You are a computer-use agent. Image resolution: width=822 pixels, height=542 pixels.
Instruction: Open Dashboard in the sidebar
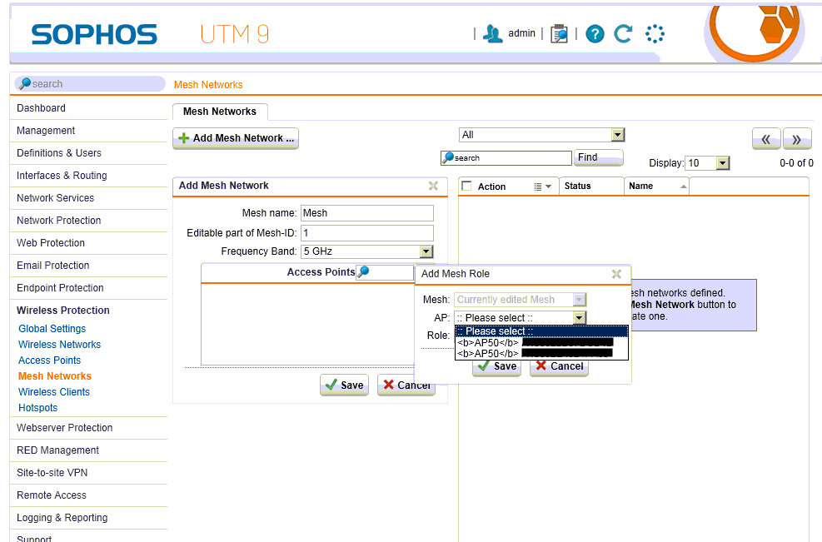coord(41,108)
